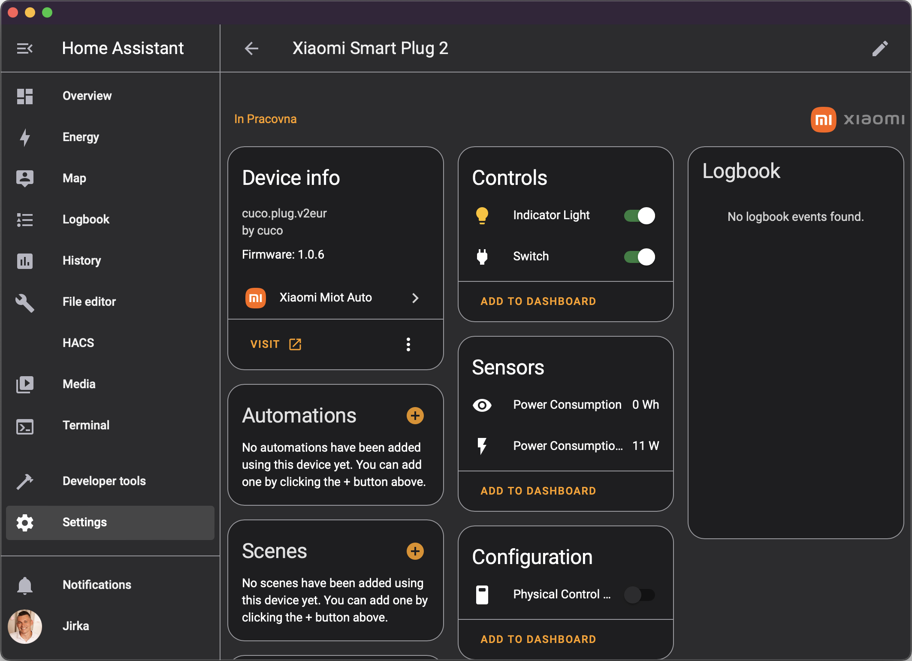Add a new scene with plus icon
The height and width of the screenshot is (661, 912).
[x=415, y=551]
